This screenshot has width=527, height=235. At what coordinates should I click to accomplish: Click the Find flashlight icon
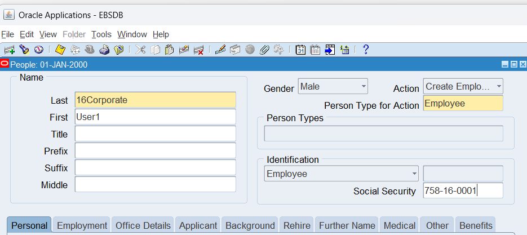pyautogui.click(x=24, y=50)
